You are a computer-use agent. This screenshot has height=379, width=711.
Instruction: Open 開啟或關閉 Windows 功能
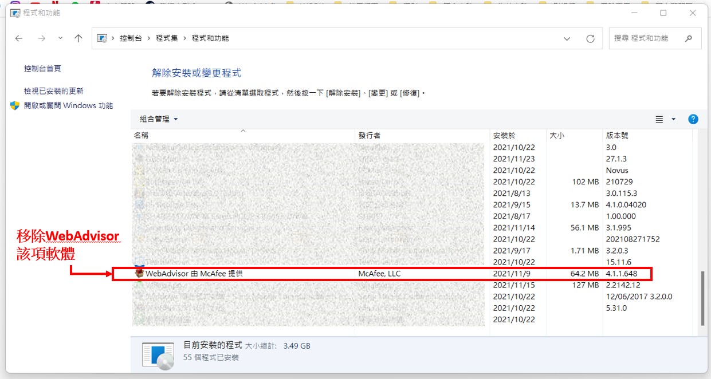[x=68, y=105]
